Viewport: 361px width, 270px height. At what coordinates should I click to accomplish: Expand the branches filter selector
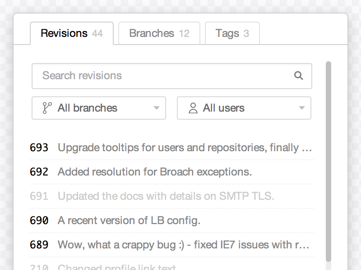click(x=98, y=108)
